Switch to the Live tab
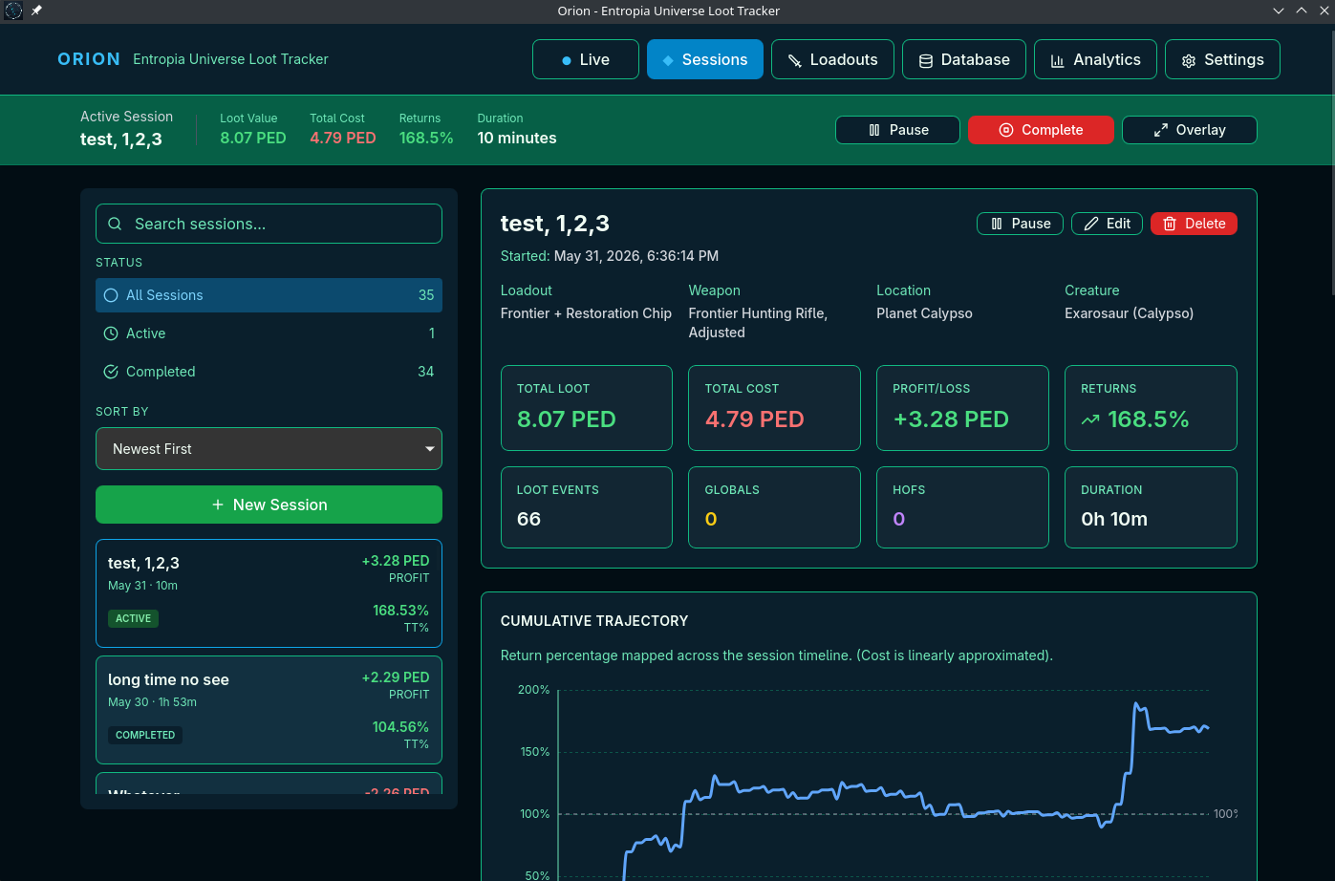1335x881 pixels. tap(586, 59)
